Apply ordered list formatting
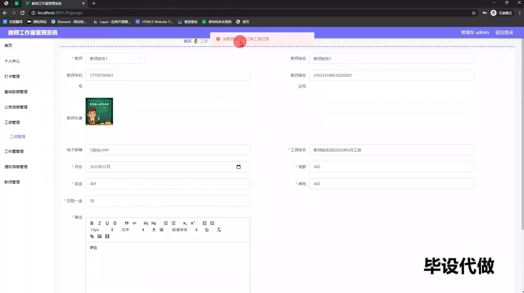The width and height of the screenshot is (524, 293). 166,223
